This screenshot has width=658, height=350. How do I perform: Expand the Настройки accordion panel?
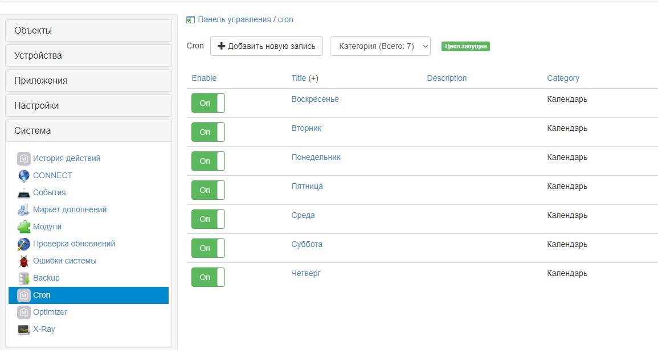click(x=88, y=106)
